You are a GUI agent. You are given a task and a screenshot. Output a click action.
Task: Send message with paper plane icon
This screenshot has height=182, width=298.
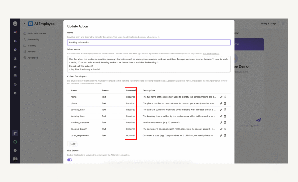258,120
